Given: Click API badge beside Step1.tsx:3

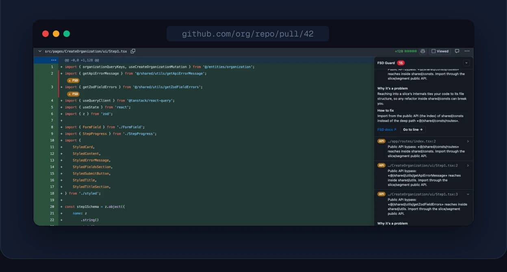Looking at the screenshot, I should (381, 194).
